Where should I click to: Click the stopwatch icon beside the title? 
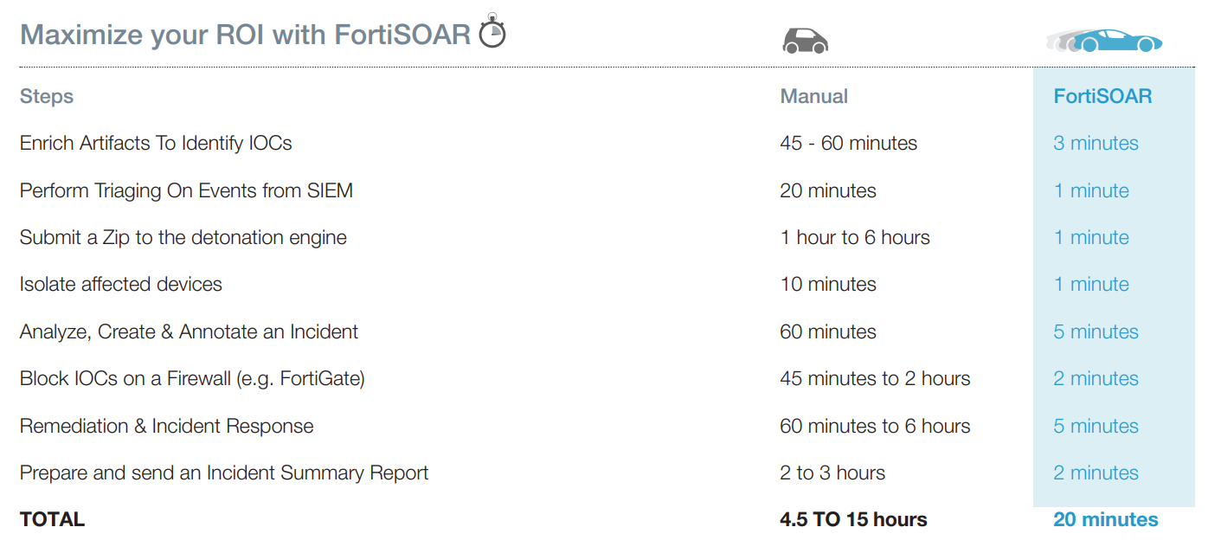pos(492,30)
